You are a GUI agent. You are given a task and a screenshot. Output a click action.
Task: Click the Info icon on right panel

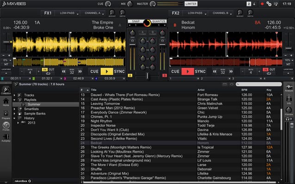click(289, 100)
